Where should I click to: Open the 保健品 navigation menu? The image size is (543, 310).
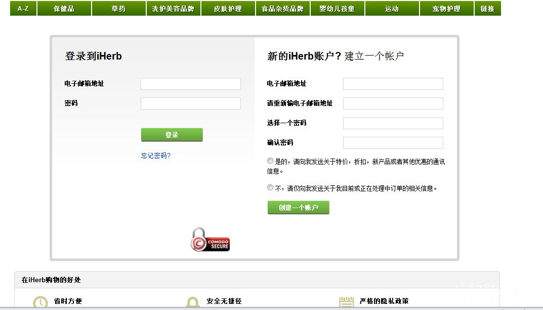coord(64,8)
